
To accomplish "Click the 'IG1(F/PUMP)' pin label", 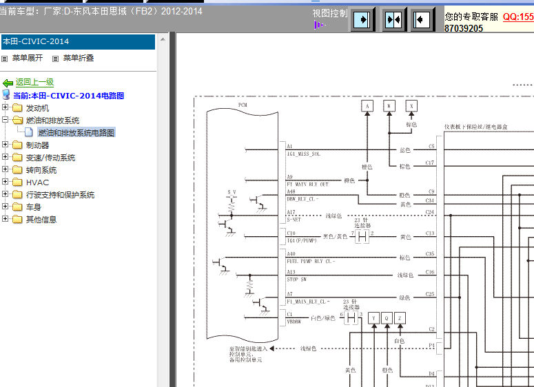I will (x=302, y=240).
